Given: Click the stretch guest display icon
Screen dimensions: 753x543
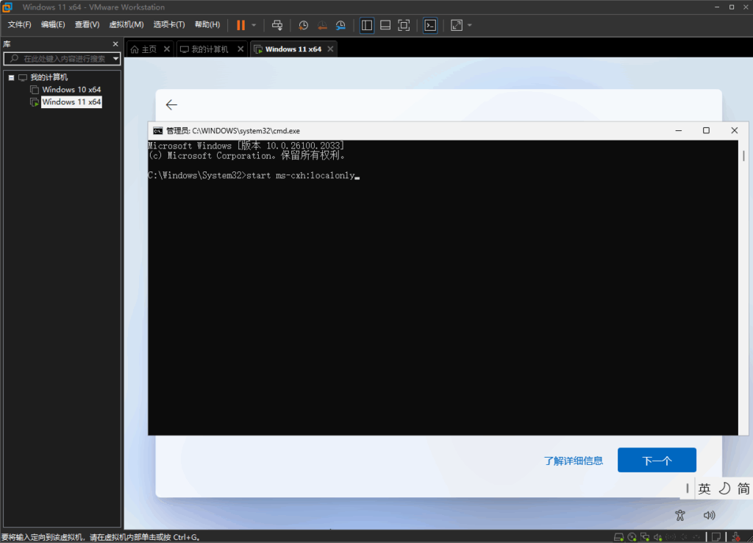Looking at the screenshot, I should 456,25.
